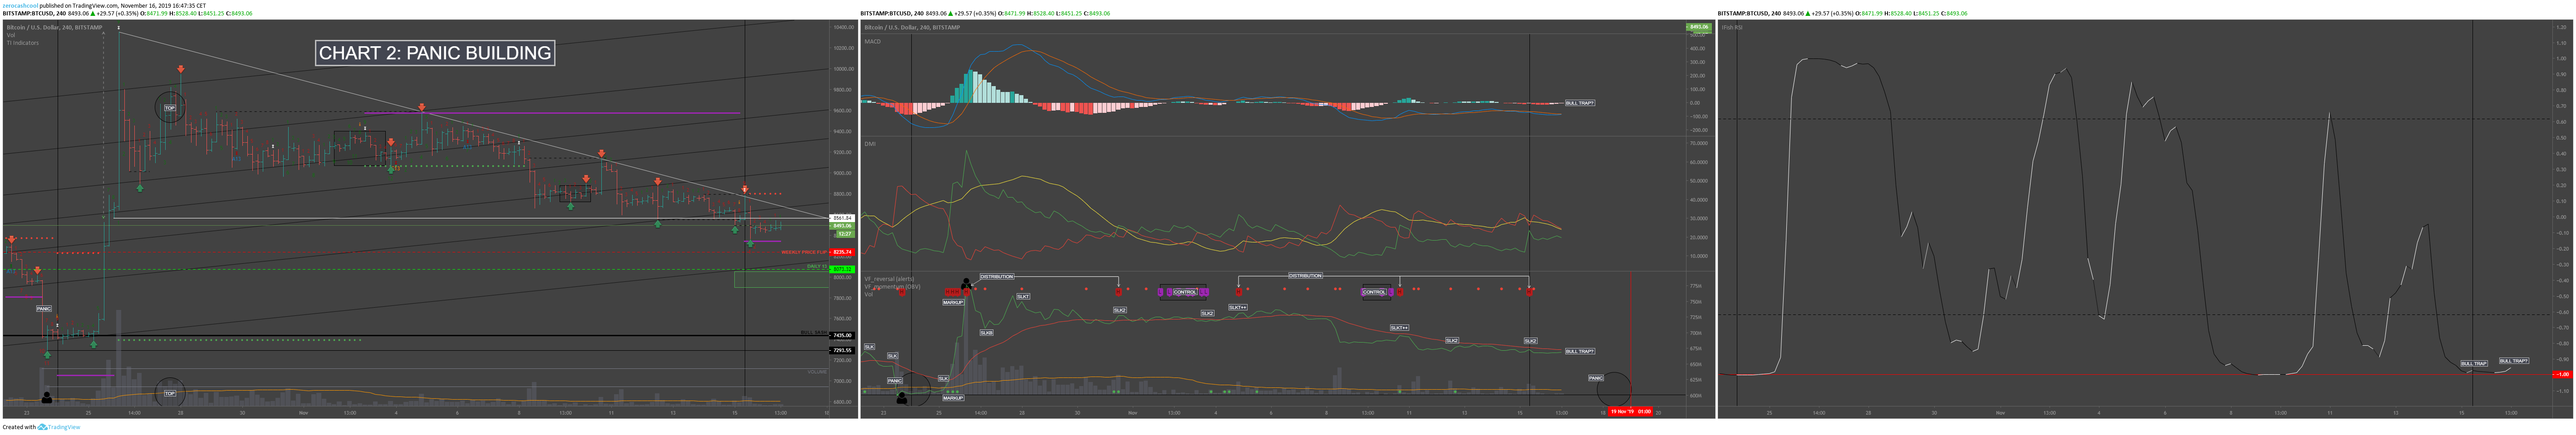
Task: Click the 'VF_momentum (OBV)' legend
Action: click(892, 286)
